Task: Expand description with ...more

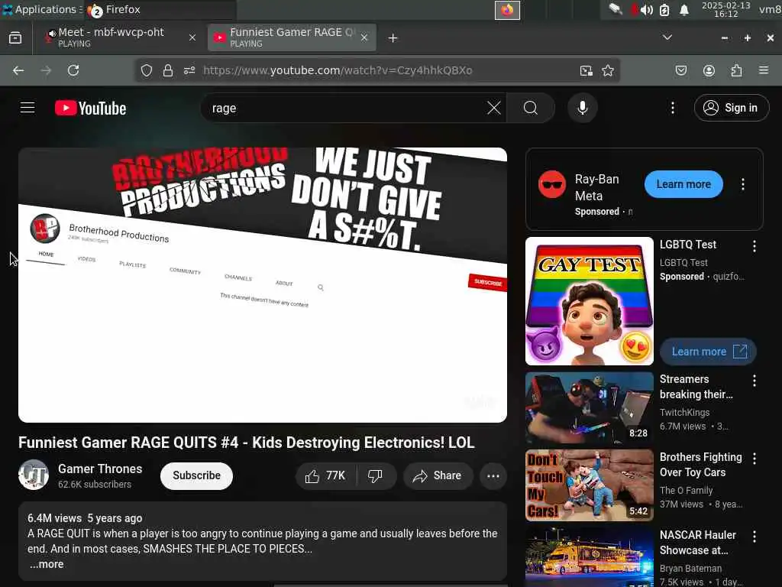Action: pyautogui.click(x=47, y=564)
